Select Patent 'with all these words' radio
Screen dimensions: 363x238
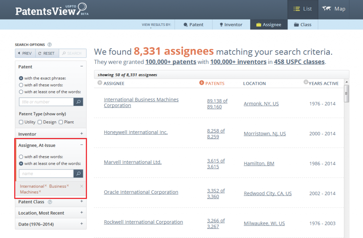point(21,85)
